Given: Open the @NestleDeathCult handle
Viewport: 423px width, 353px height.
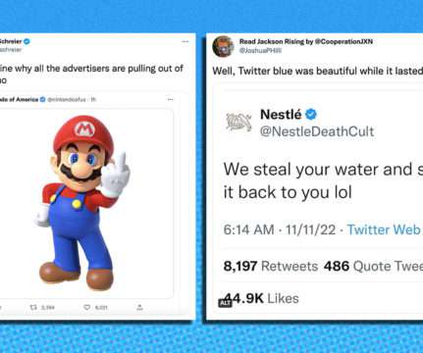Looking at the screenshot, I should click(x=317, y=131).
